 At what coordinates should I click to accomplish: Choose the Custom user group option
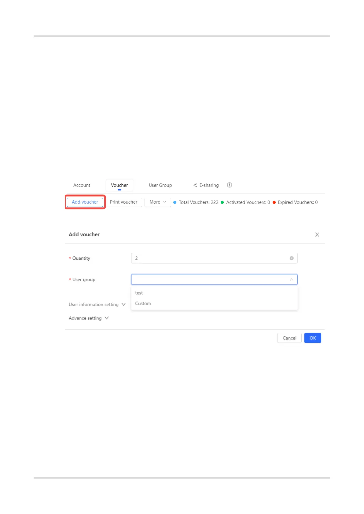(143, 303)
